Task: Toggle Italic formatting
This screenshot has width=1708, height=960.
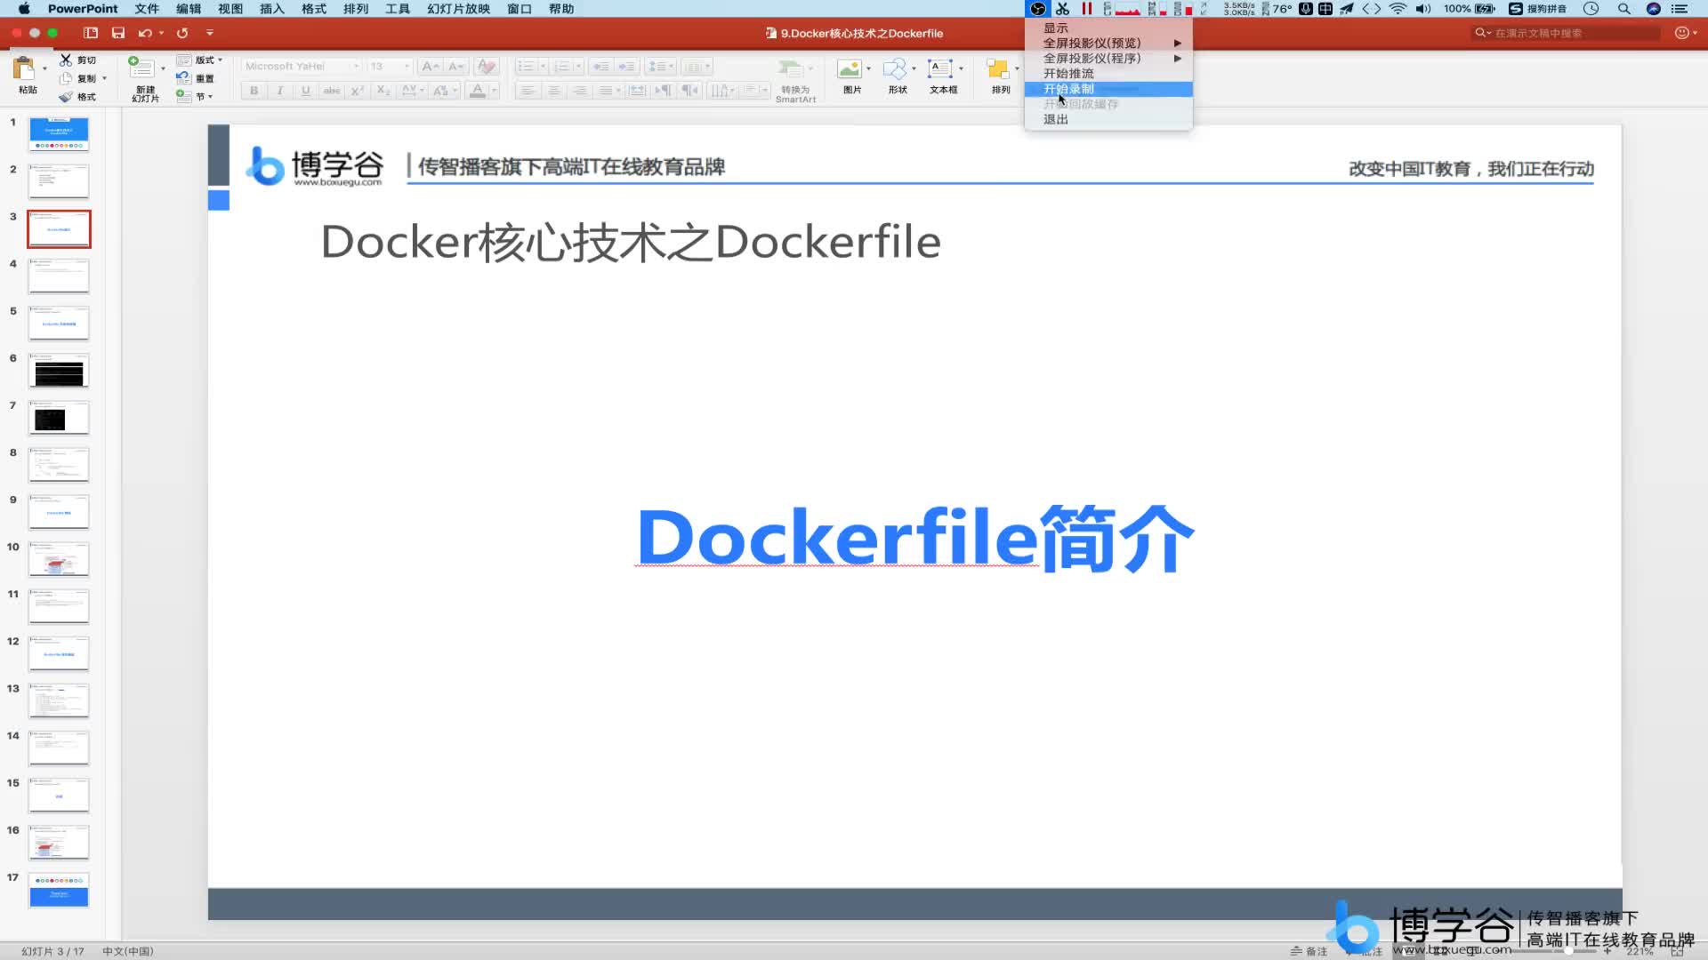Action: click(x=280, y=91)
